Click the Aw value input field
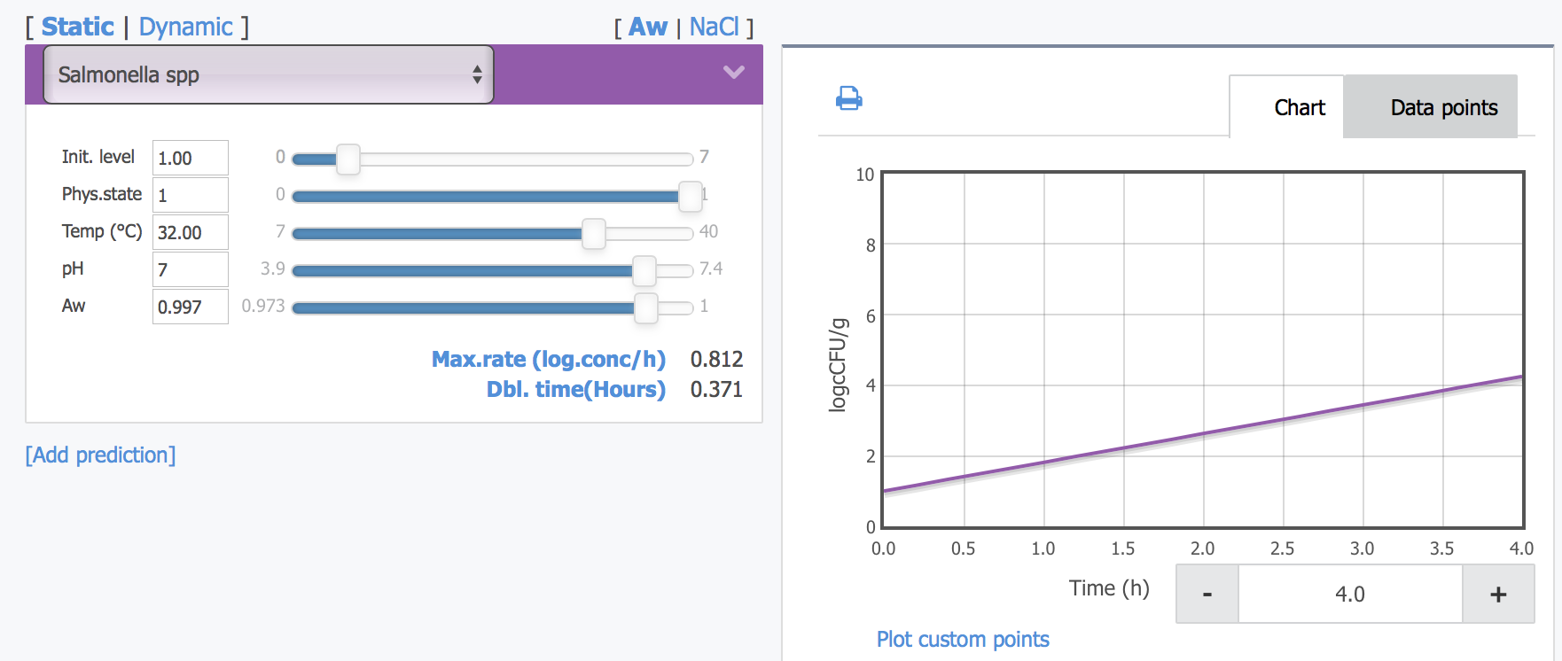Image resolution: width=1562 pixels, height=661 pixels. (x=190, y=307)
